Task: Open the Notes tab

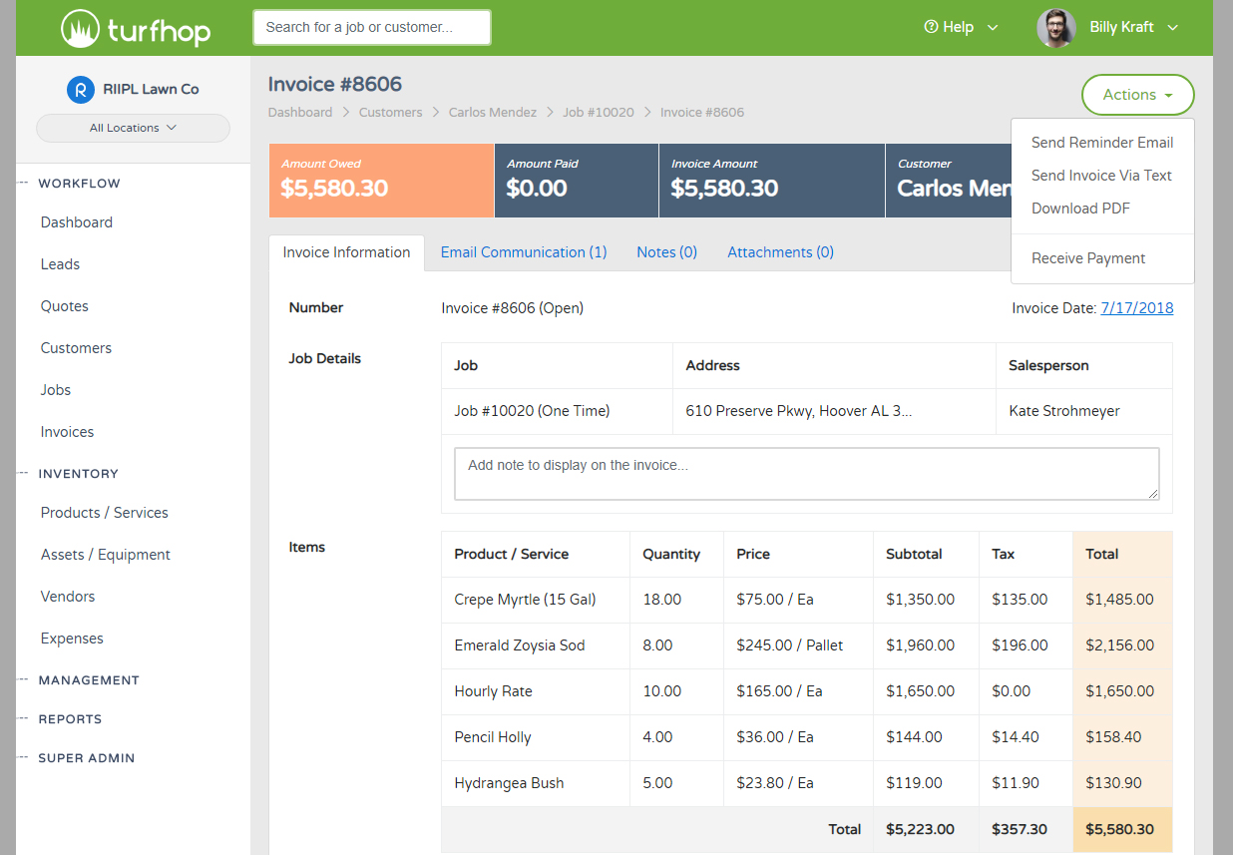Action: coord(665,251)
